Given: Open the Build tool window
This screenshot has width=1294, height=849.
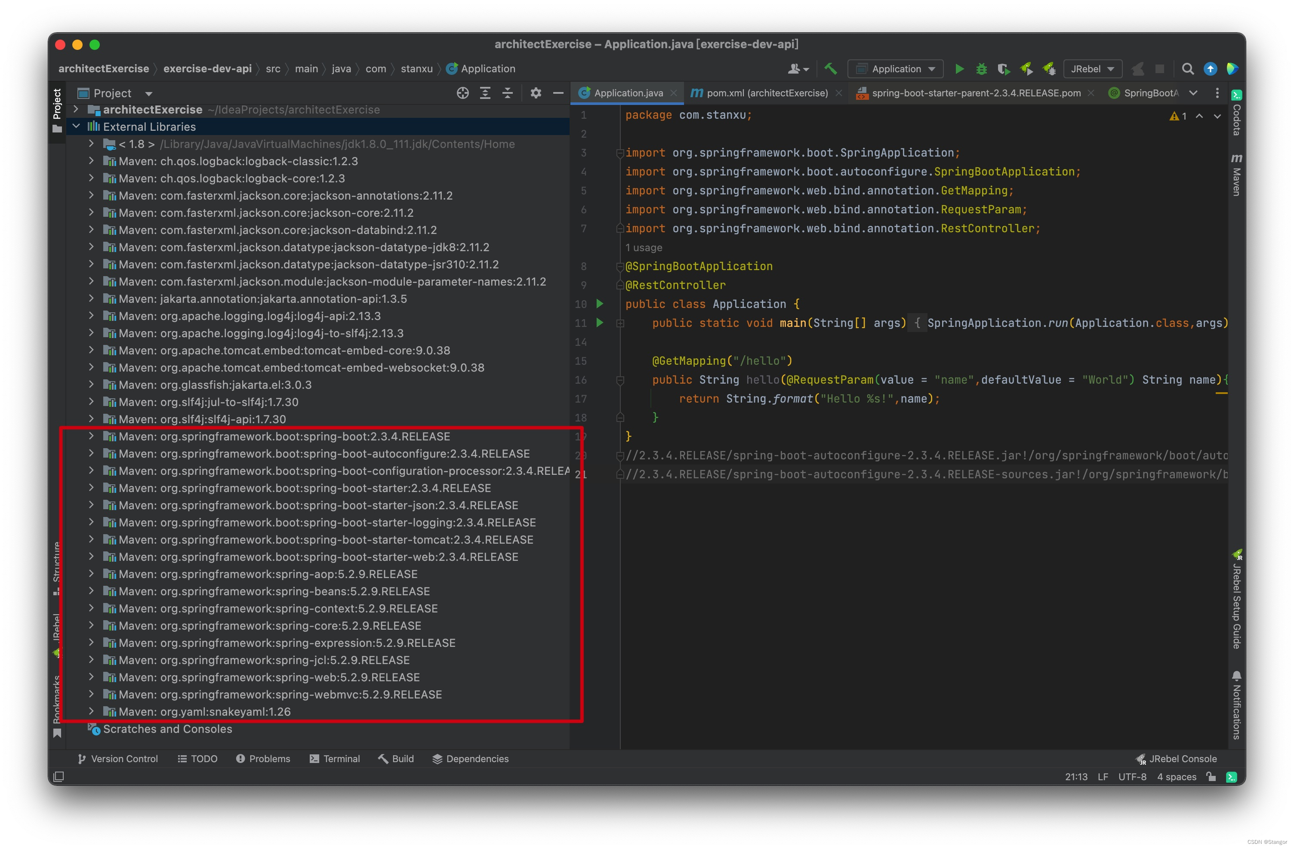Looking at the screenshot, I should (396, 759).
